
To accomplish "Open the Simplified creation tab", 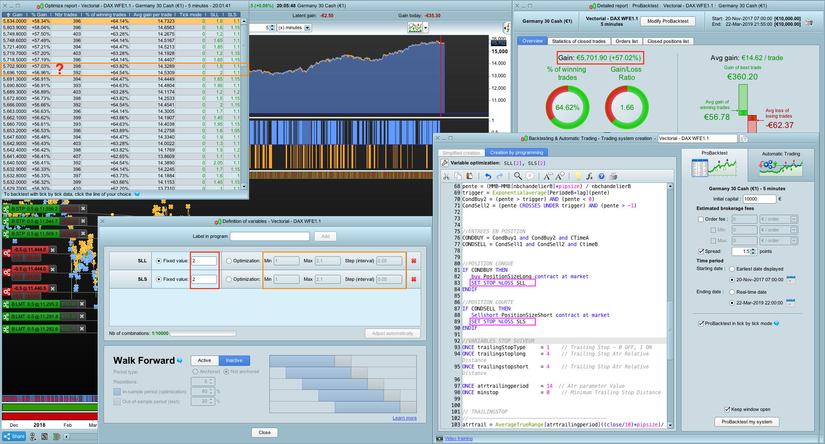I will coord(461,153).
